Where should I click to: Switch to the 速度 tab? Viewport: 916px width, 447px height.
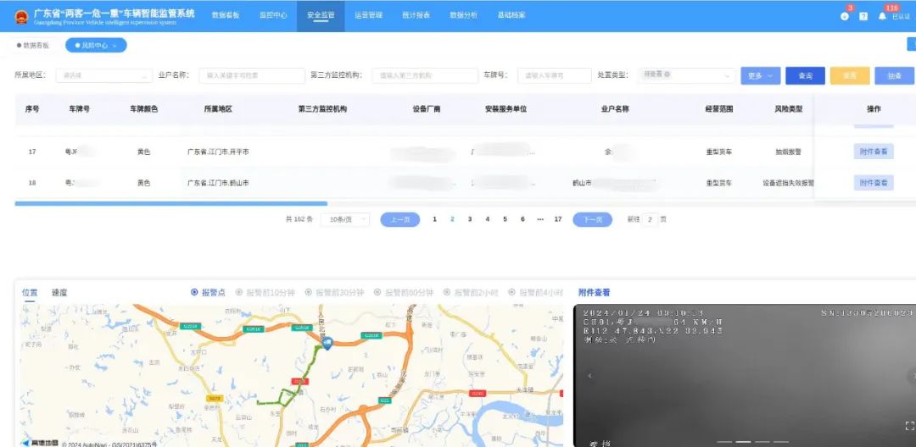tap(59, 293)
